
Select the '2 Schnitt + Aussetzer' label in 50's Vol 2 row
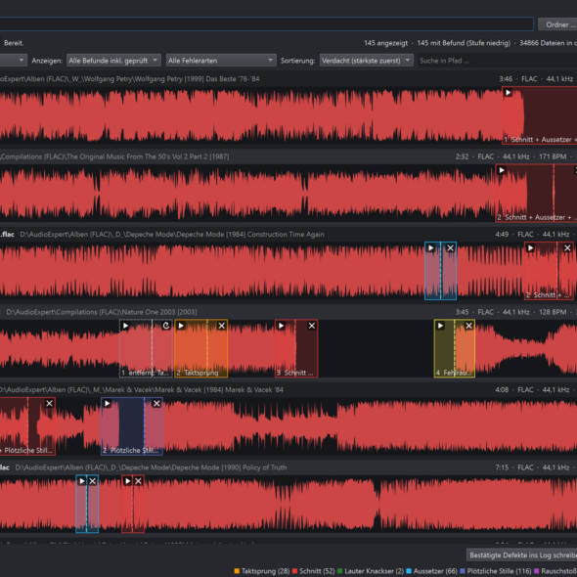click(x=537, y=217)
